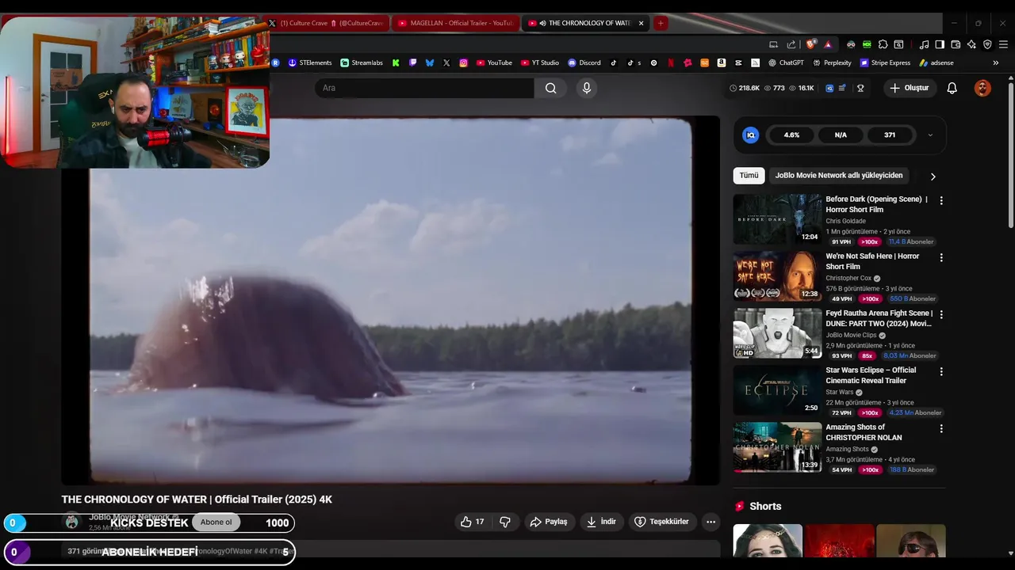The height and width of the screenshot is (570, 1015).
Task: Open Feyd Rautha Arena Fight thumbnail
Action: pos(777,333)
